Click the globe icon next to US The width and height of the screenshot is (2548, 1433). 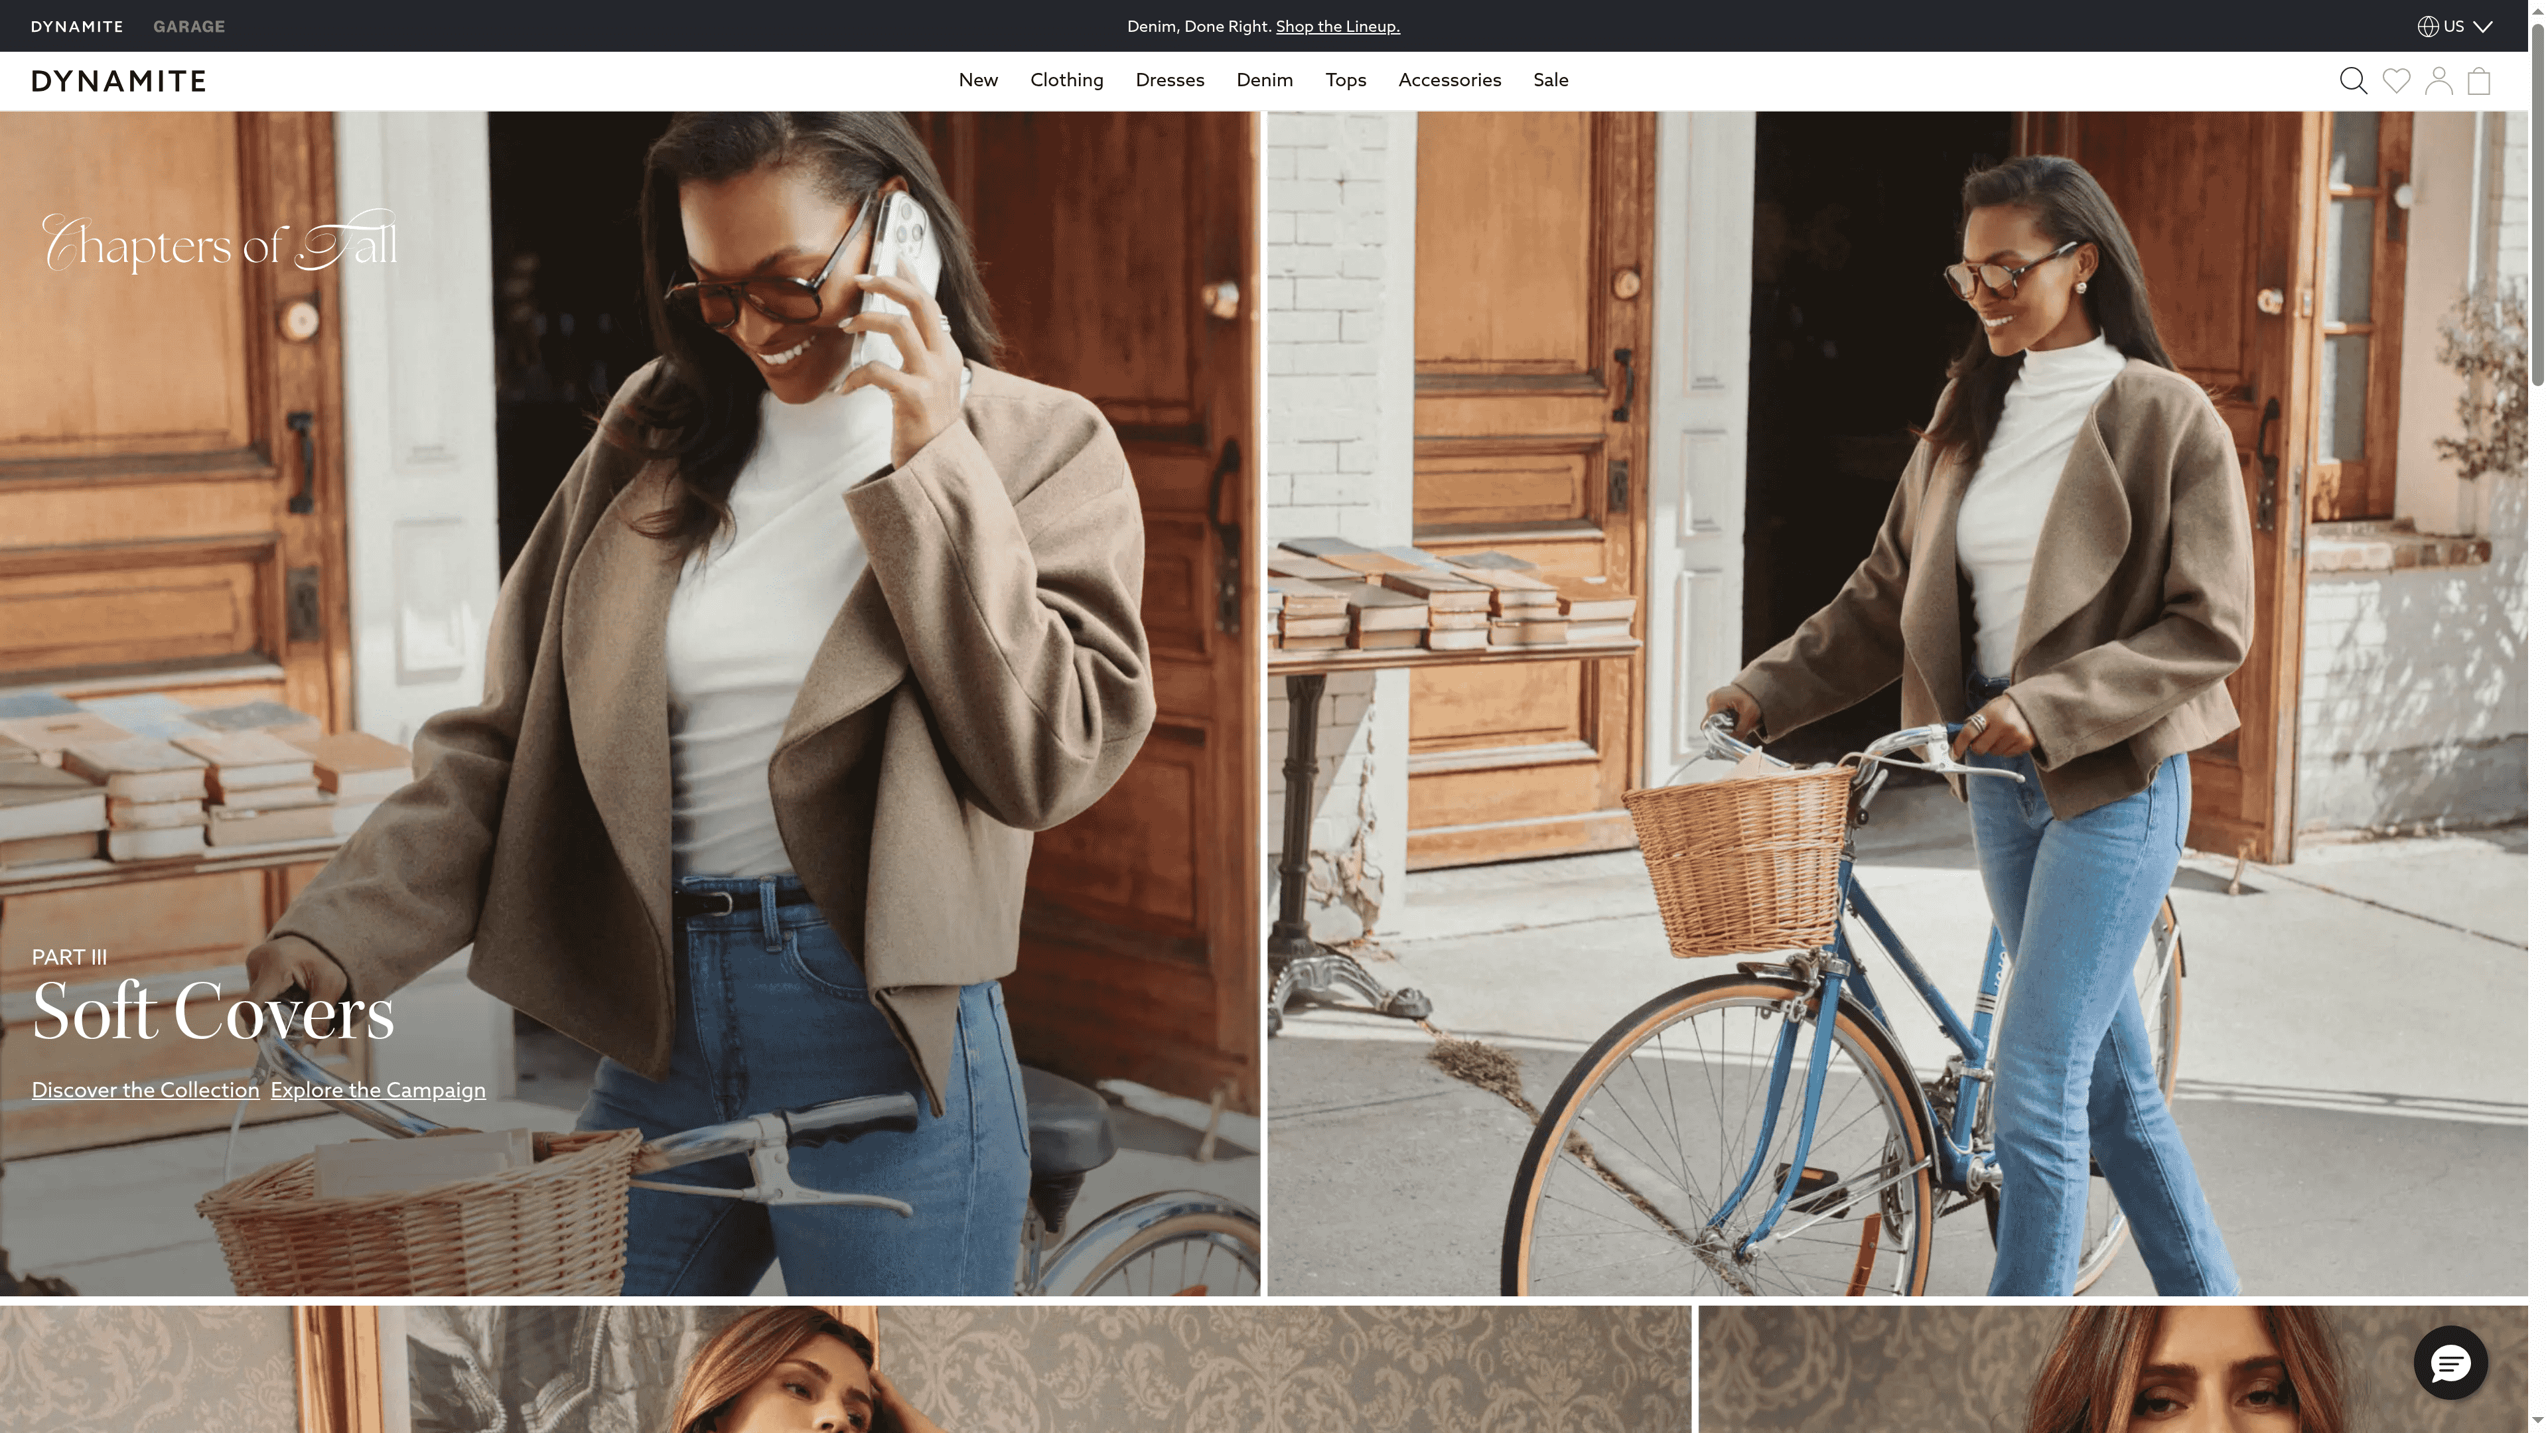(x=2429, y=26)
